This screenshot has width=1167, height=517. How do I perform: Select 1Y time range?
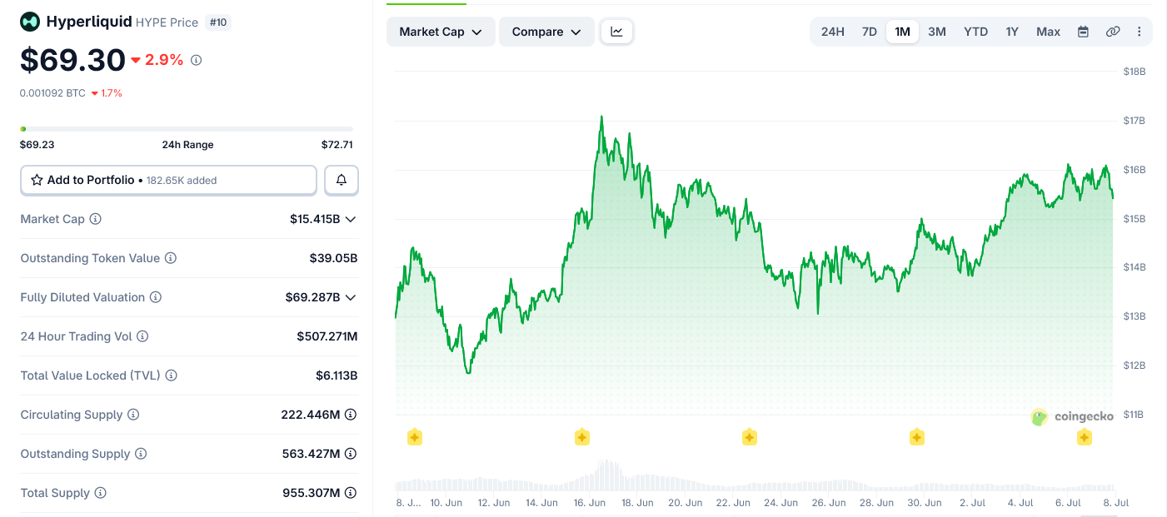(x=1012, y=32)
